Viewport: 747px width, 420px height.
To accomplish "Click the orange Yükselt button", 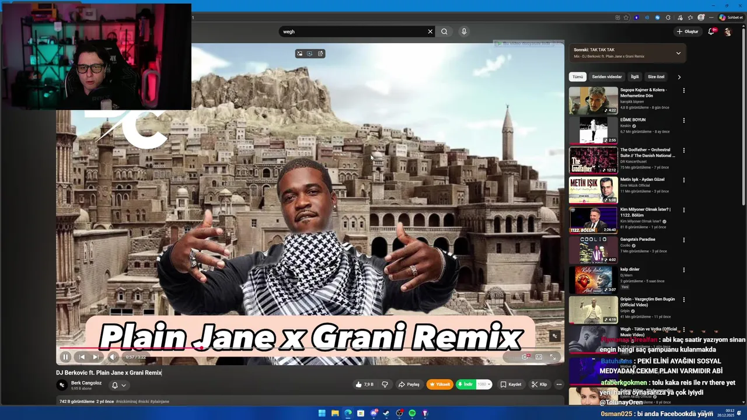I will (440, 384).
